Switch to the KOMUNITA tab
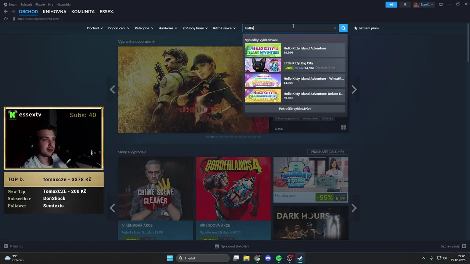 click(x=83, y=12)
